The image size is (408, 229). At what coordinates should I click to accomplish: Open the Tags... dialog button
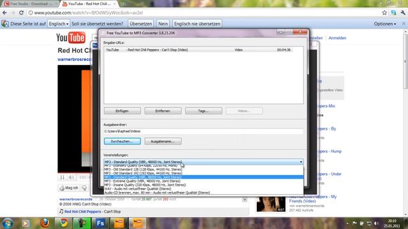203,111
